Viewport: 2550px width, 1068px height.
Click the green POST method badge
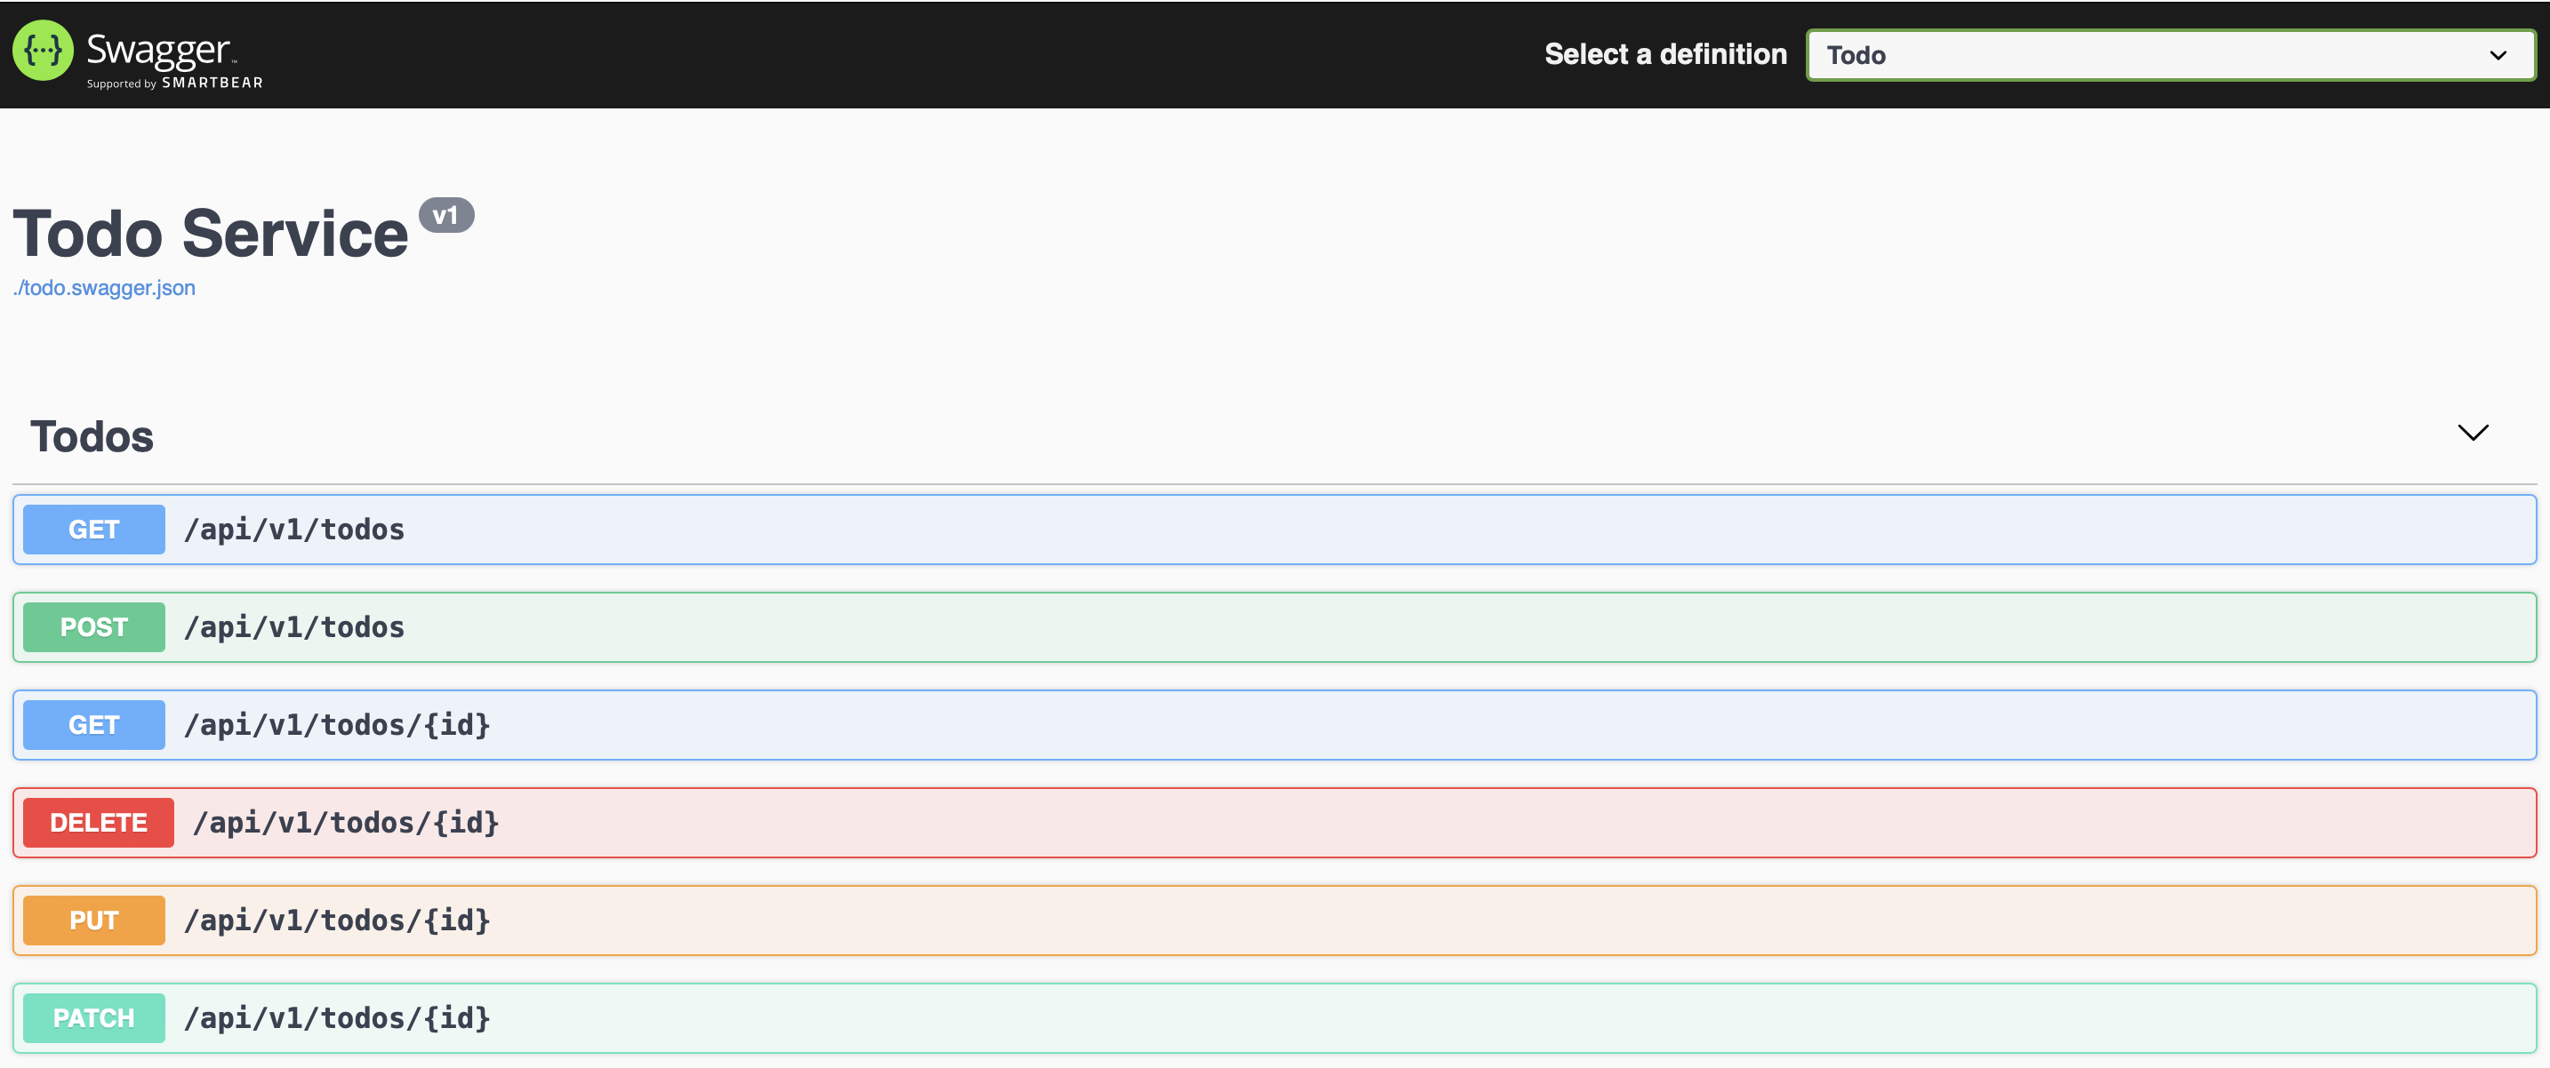coord(94,627)
